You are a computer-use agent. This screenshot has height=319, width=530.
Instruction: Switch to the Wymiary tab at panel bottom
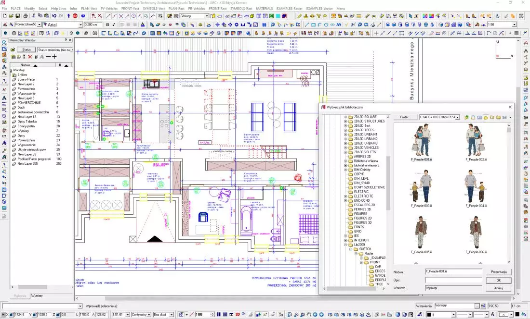[37, 295]
